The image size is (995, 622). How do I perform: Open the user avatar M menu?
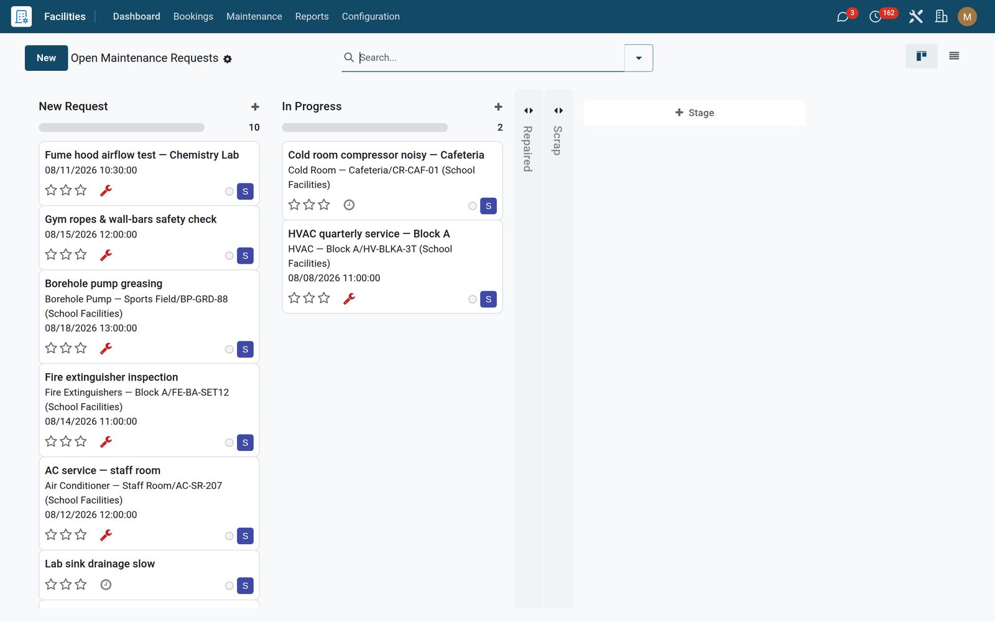click(x=967, y=17)
